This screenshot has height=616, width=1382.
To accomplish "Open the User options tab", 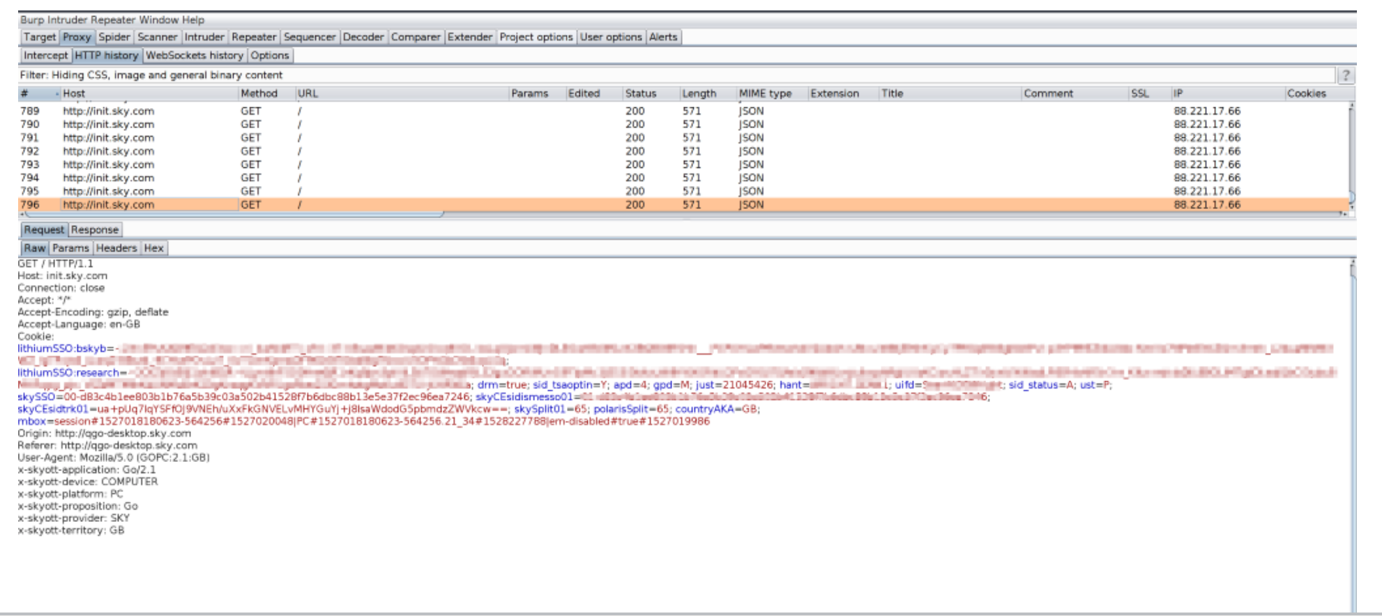I will pos(611,37).
